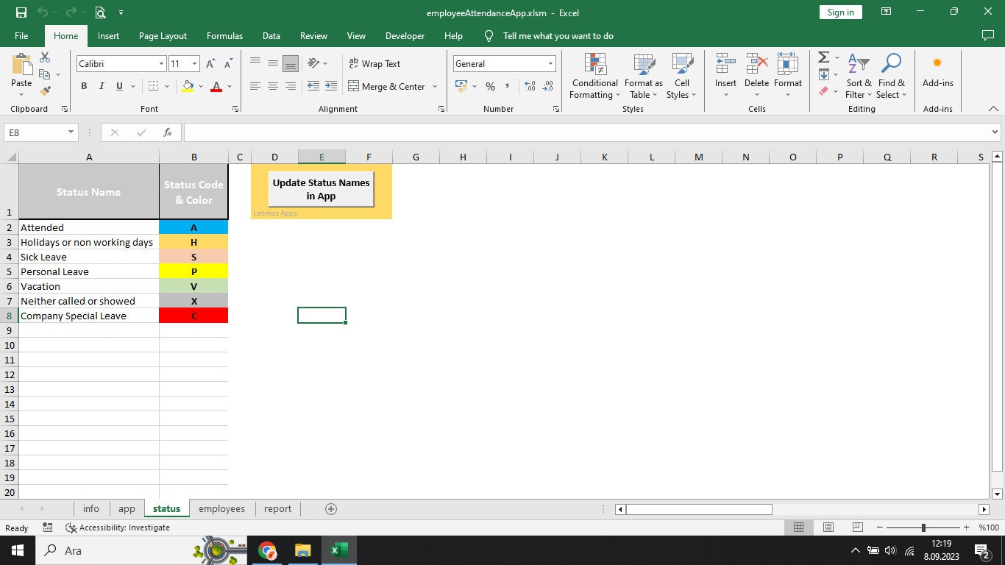Open the Font Name dropdown
Screen dimensions: 1005x565
click(x=161, y=63)
